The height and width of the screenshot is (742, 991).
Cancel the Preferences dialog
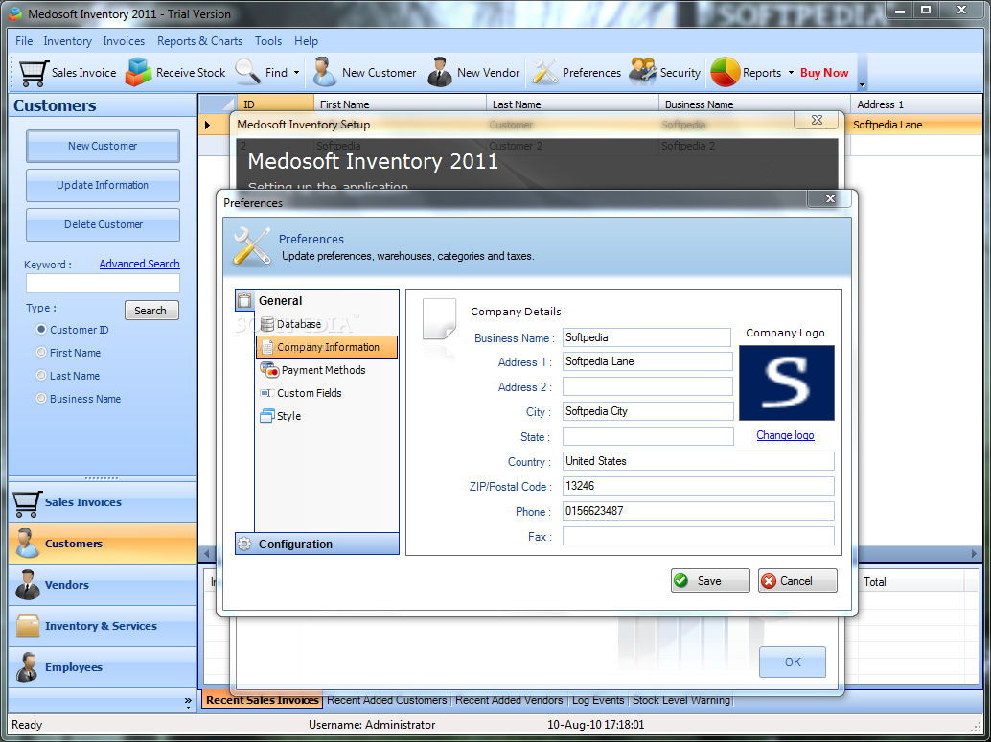797,581
